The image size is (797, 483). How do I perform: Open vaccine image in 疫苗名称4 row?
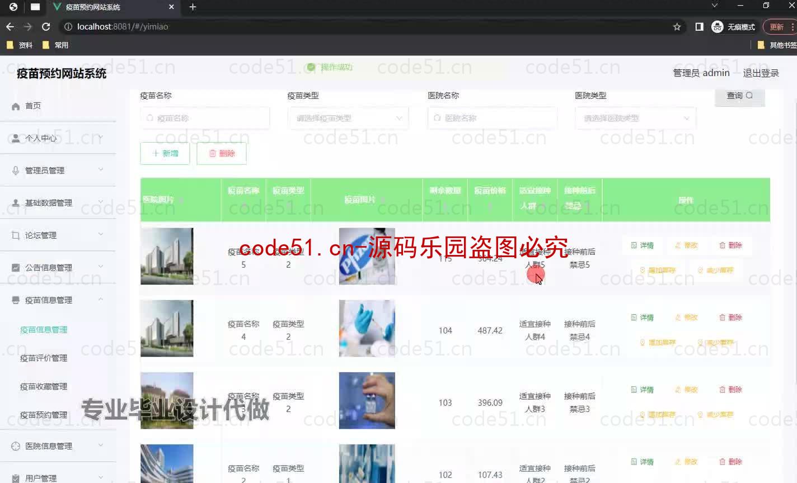tap(367, 328)
